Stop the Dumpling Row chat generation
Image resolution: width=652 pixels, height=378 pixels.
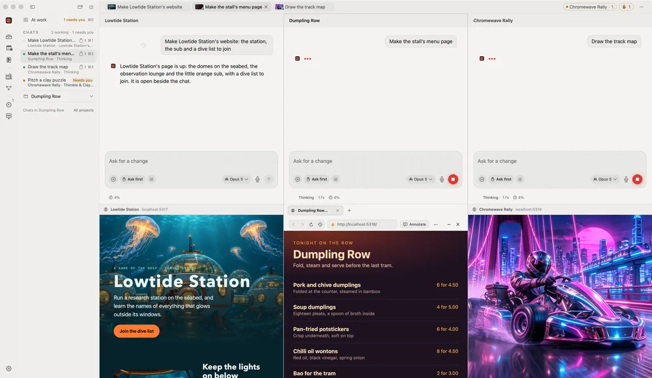(453, 179)
